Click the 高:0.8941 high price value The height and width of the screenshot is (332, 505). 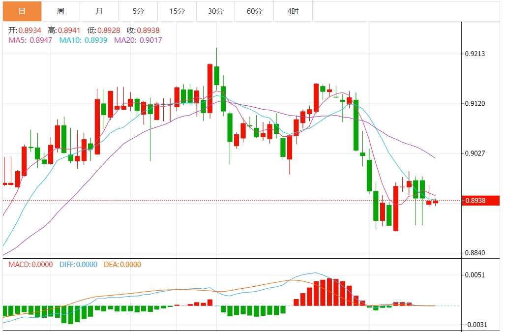pos(64,30)
